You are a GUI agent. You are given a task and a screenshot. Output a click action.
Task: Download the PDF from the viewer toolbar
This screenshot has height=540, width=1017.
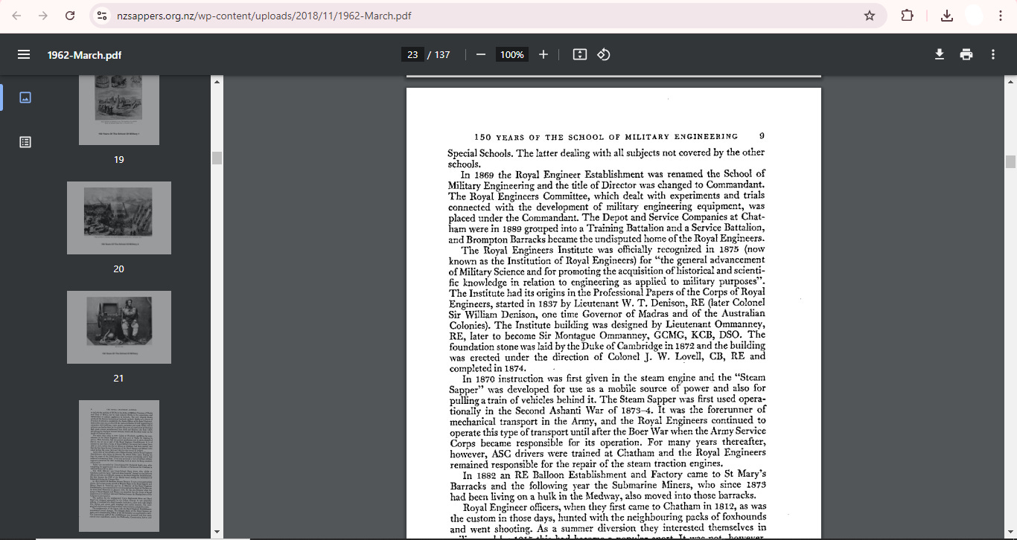click(940, 54)
